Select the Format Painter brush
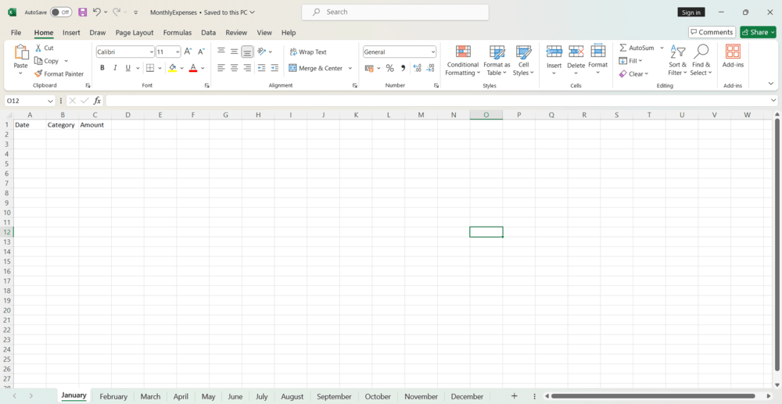This screenshot has width=782, height=404. tap(38, 73)
